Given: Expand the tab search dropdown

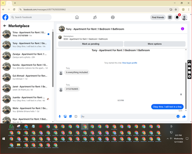Looking at the screenshot, I should tap(3, 3).
